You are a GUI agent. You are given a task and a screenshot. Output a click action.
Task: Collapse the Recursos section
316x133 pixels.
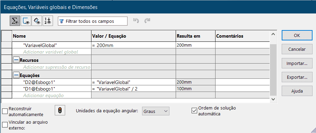[x=16, y=60]
